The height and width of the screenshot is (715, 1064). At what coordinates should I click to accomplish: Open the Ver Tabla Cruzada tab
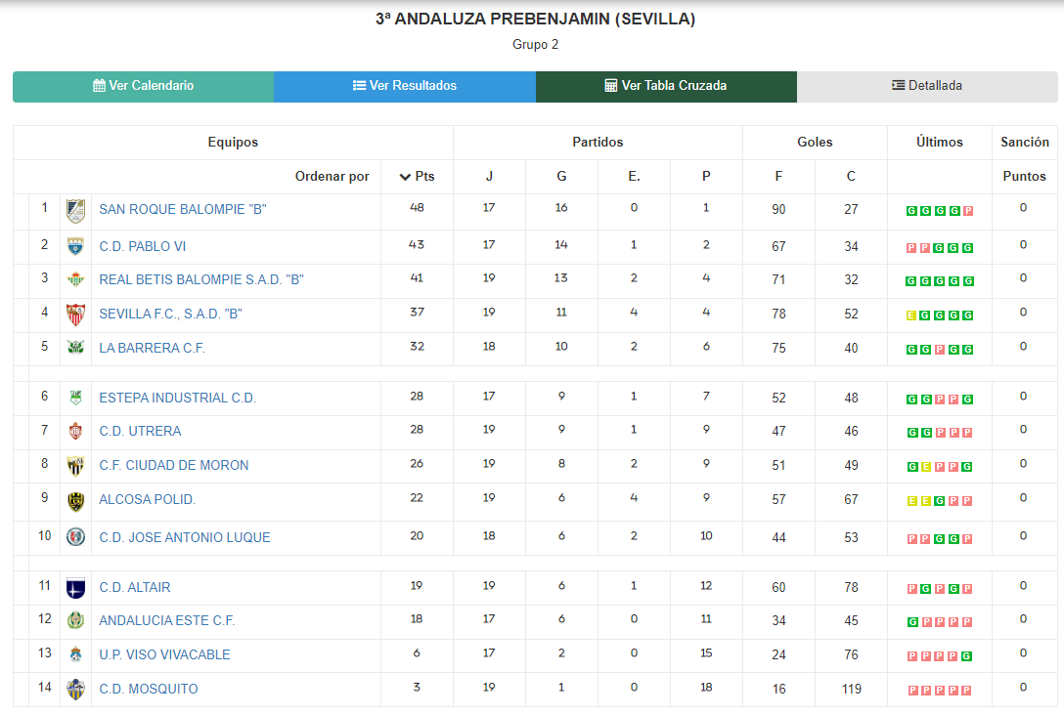pos(666,86)
